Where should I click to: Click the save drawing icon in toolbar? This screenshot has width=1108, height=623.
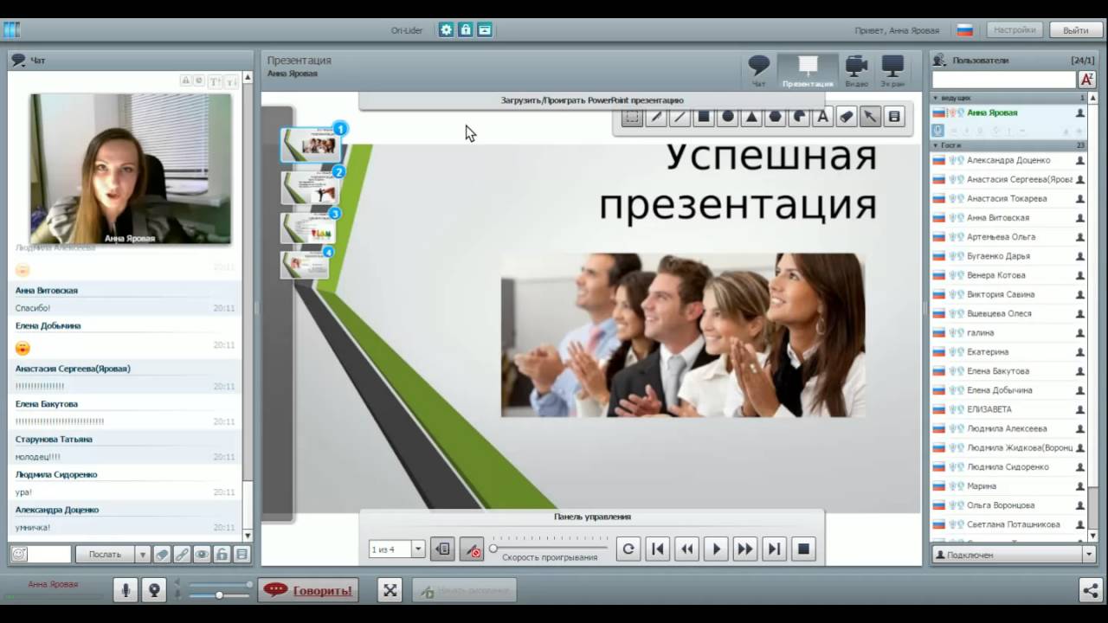point(894,117)
